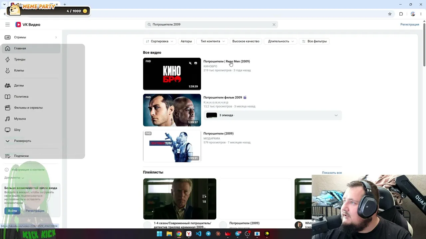The image size is (426, 239).
Task: Open Информация о контенте link
Action: 25,170
